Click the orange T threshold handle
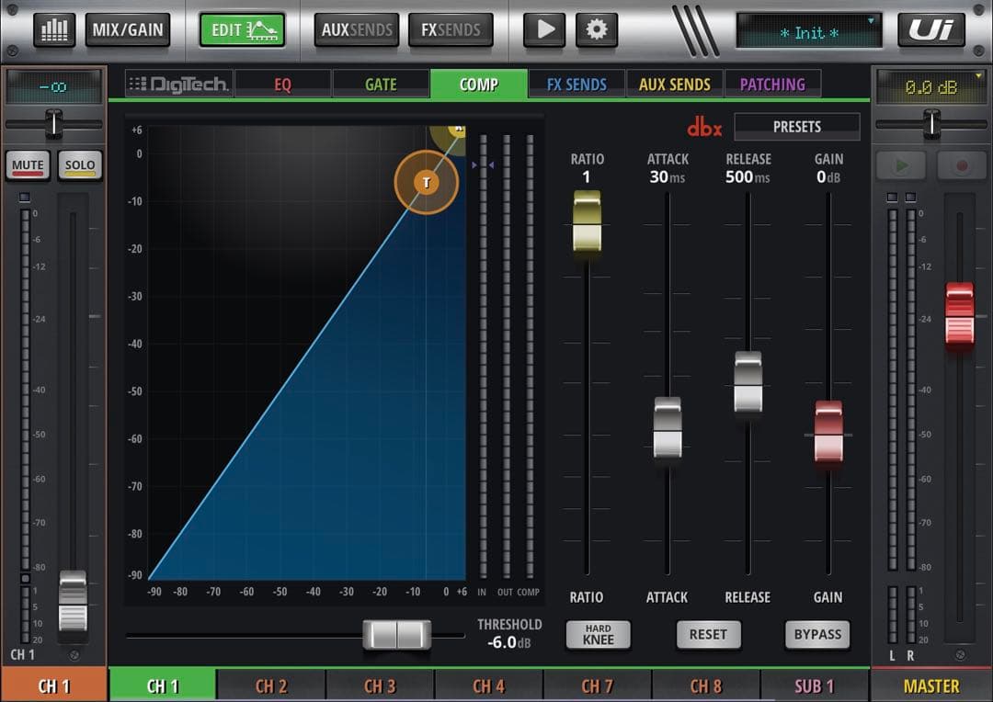The image size is (993, 702). pos(427,182)
